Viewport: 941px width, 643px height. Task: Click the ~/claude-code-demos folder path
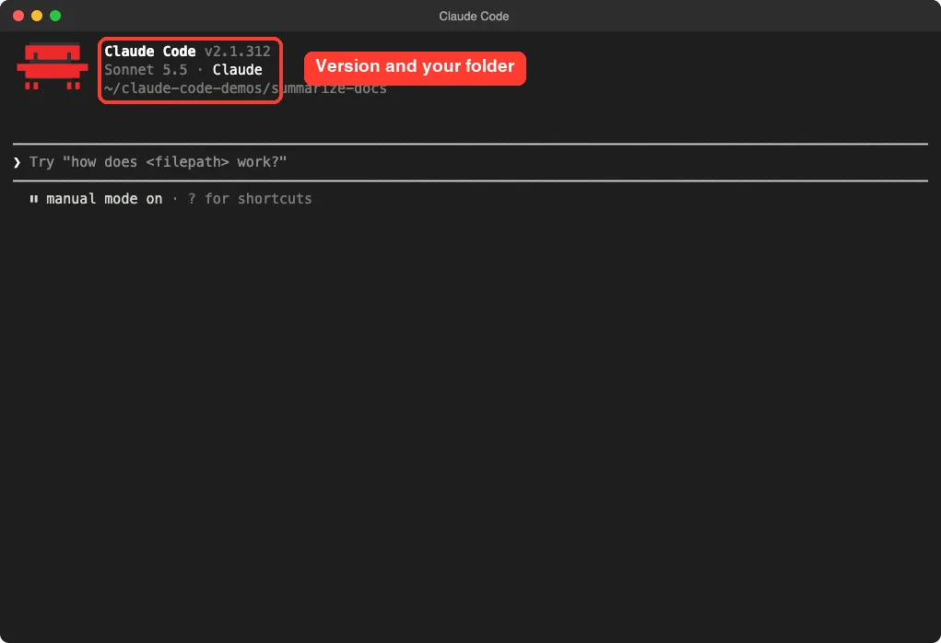(245, 88)
